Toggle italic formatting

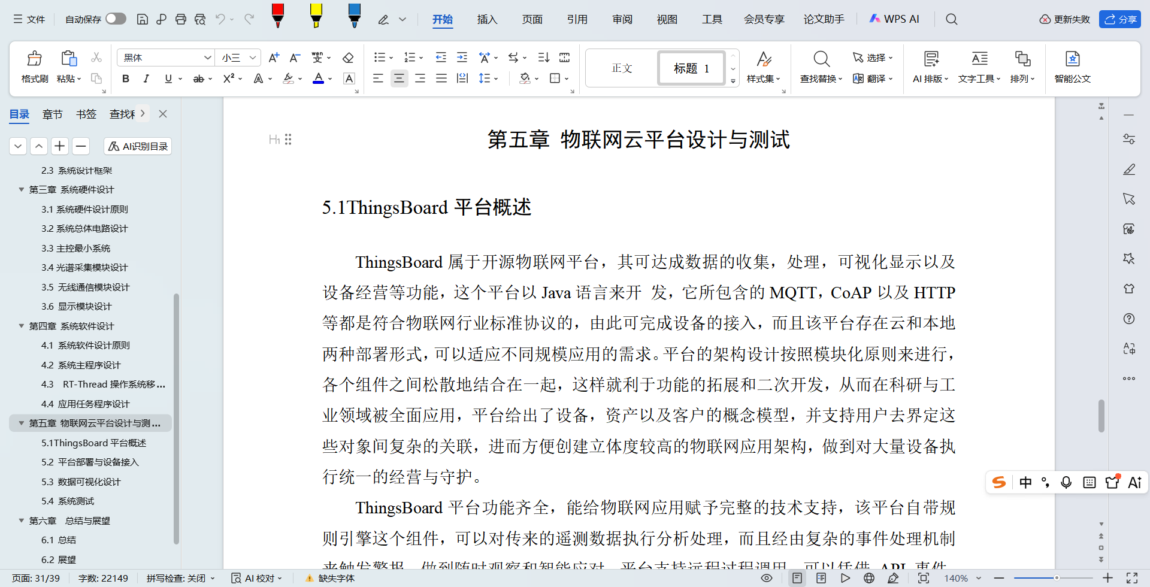[146, 78]
